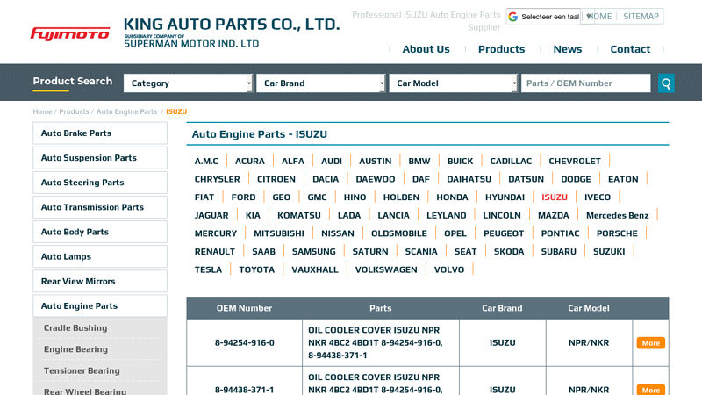Select Auto Engine Parts sidebar category
The width and height of the screenshot is (702, 395).
pyautogui.click(x=100, y=305)
